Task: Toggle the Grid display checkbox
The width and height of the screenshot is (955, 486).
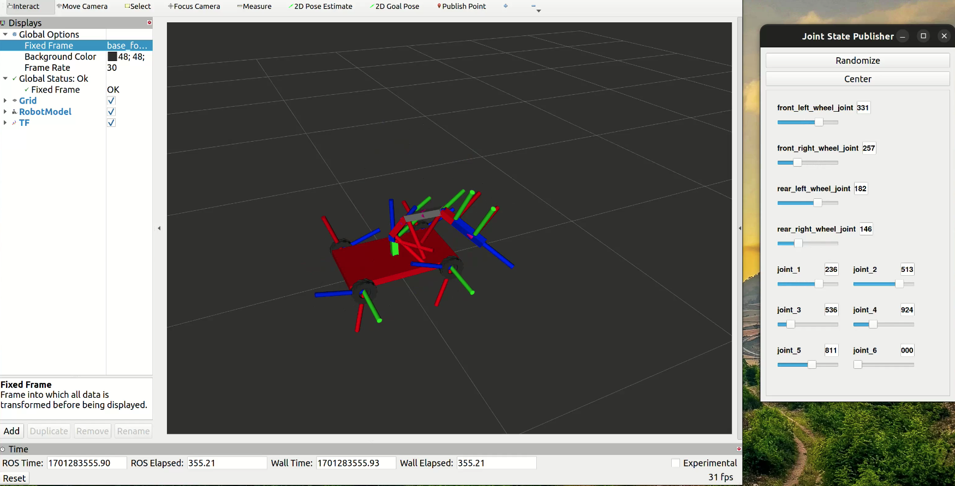Action: pyautogui.click(x=111, y=101)
